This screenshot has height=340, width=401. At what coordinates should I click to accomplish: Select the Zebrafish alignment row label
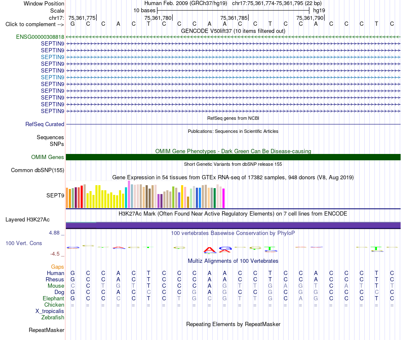coord(53,317)
